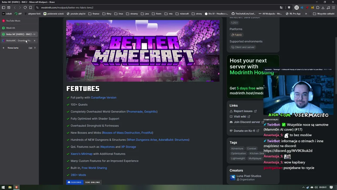This screenshot has height=190, width=337.
Task: Expand the linux bookmark folder
Action: click(x=119, y=14)
